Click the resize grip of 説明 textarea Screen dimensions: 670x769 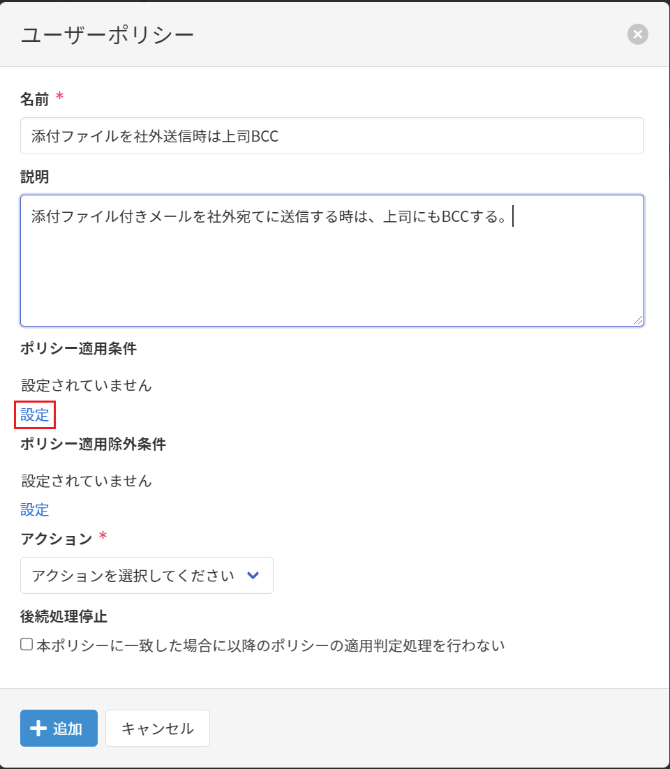tap(638, 320)
